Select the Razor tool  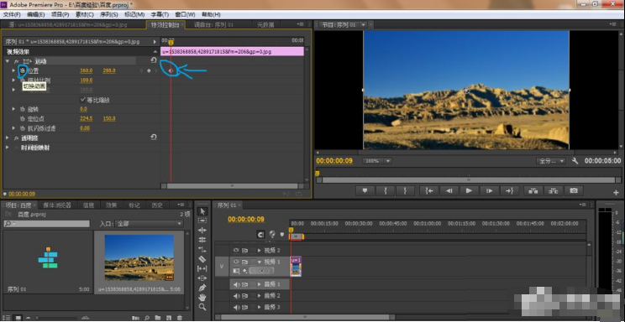pos(202,259)
